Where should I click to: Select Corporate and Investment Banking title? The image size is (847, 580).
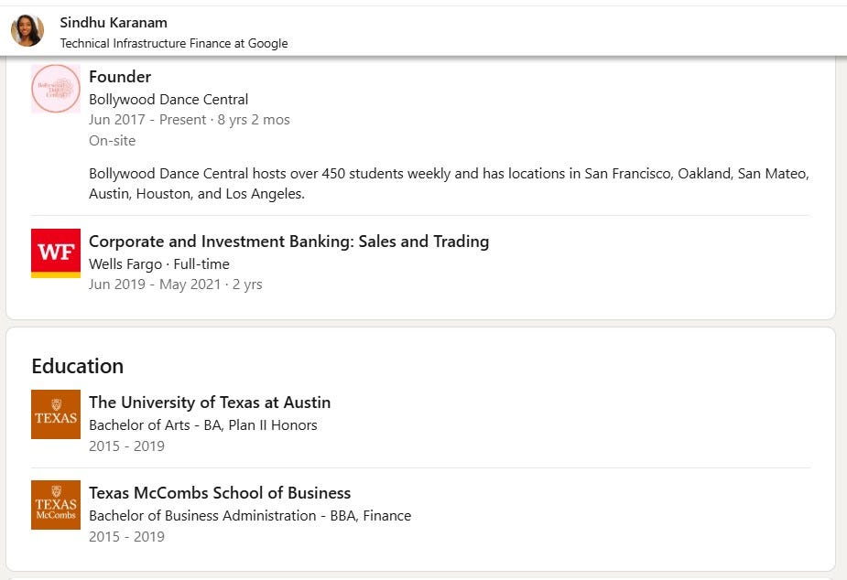(288, 242)
